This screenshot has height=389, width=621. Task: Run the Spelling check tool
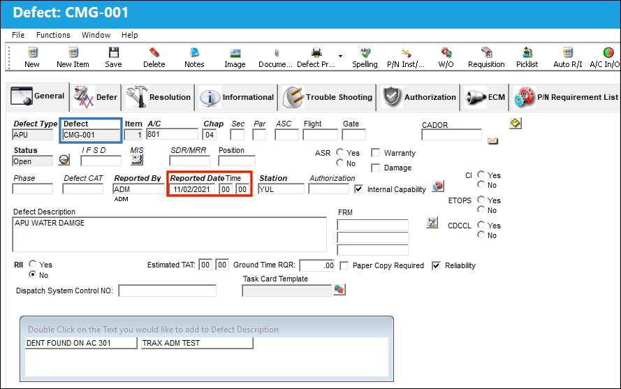365,57
